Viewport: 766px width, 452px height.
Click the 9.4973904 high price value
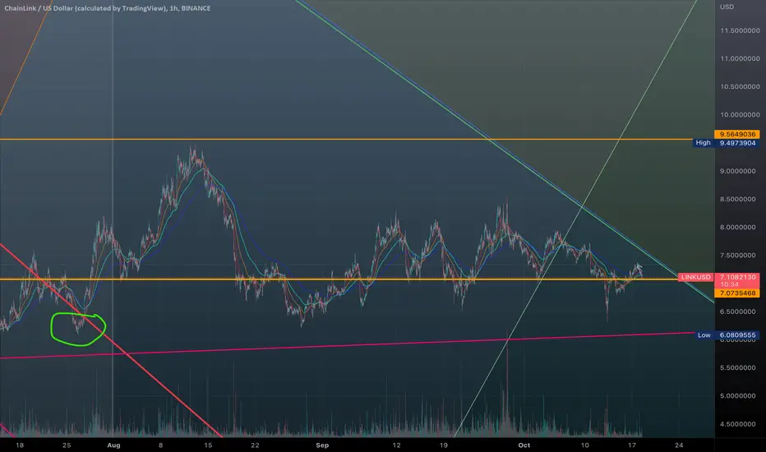coord(737,143)
